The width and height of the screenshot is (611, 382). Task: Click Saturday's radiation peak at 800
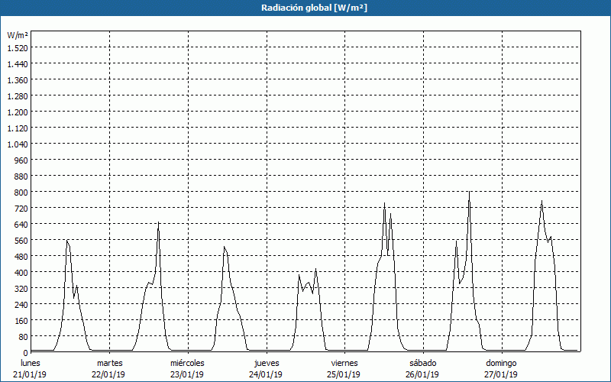pyautogui.click(x=470, y=193)
